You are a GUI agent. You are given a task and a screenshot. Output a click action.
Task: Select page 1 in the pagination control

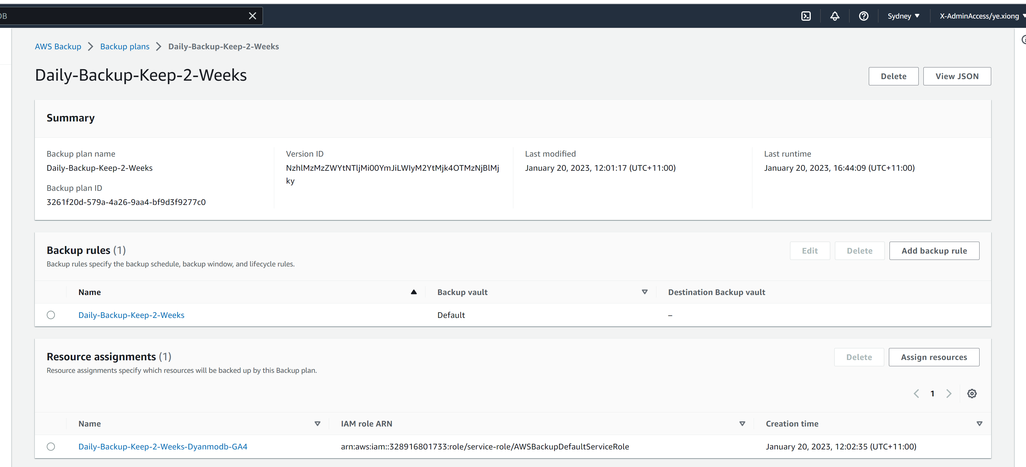click(x=932, y=393)
